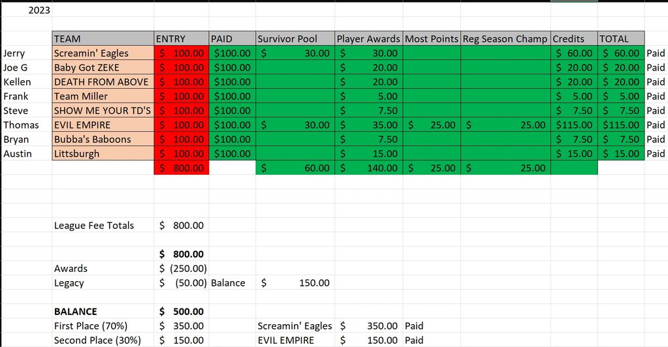
Task: Select Thomas's $25.00 Reg Season Champ cell
Action: (505, 125)
